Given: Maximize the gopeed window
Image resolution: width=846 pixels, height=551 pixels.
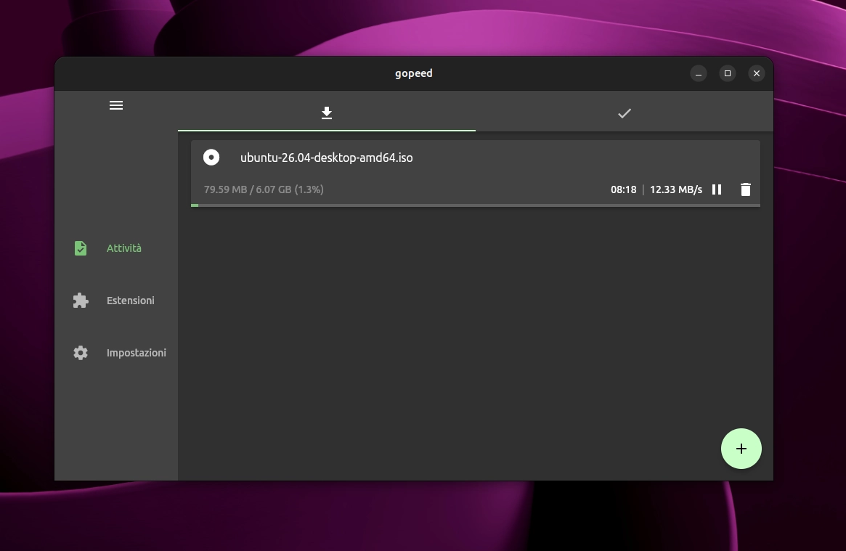Looking at the screenshot, I should pyautogui.click(x=728, y=73).
